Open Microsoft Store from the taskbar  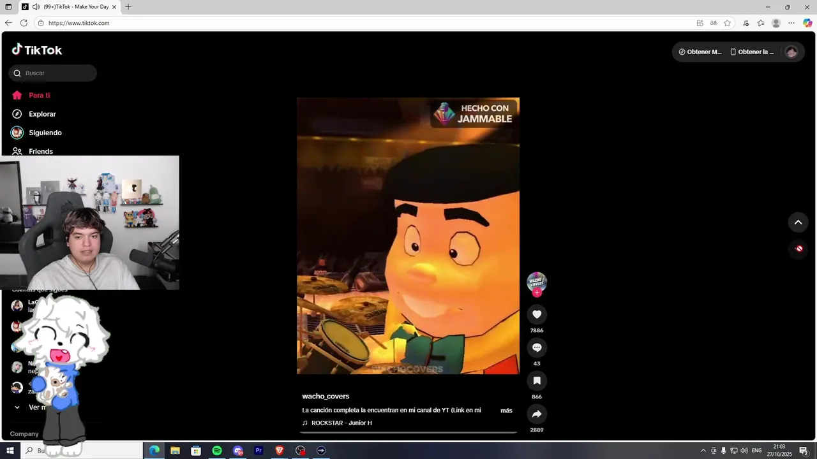coord(196,451)
